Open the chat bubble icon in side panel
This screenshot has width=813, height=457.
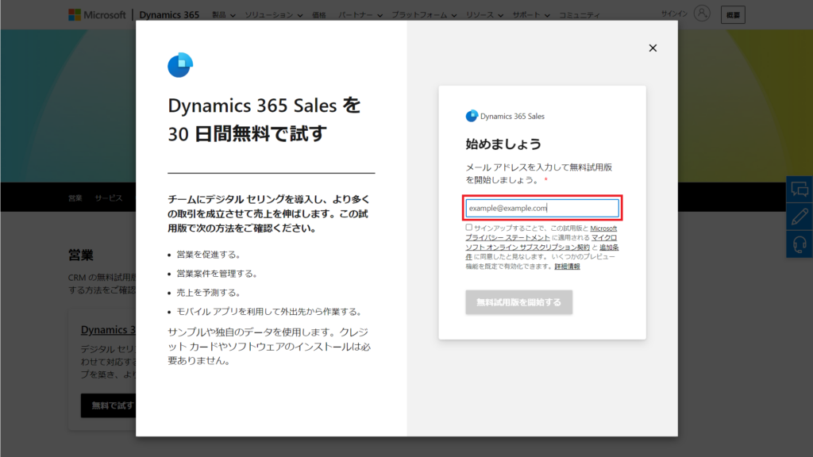pyautogui.click(x=800, y=190)
